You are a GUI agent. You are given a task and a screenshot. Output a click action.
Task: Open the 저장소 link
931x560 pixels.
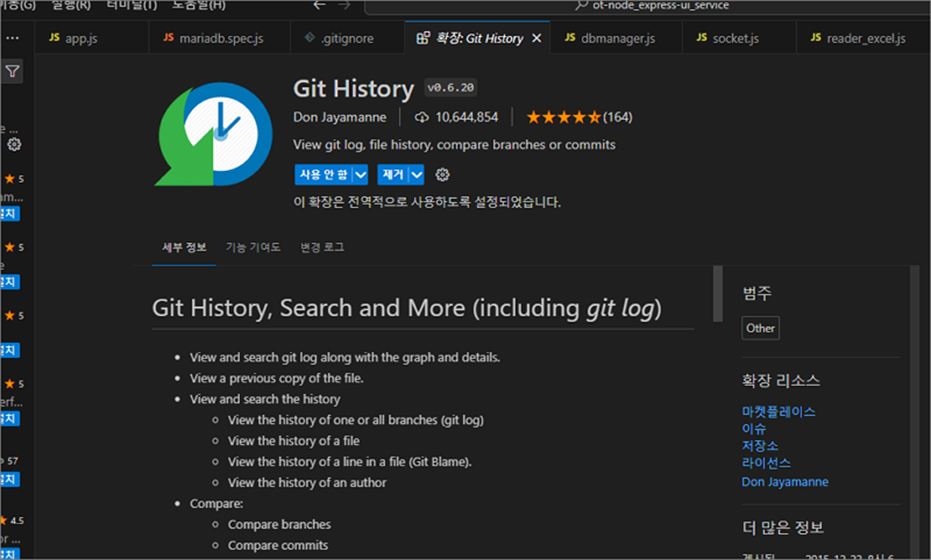760,445
